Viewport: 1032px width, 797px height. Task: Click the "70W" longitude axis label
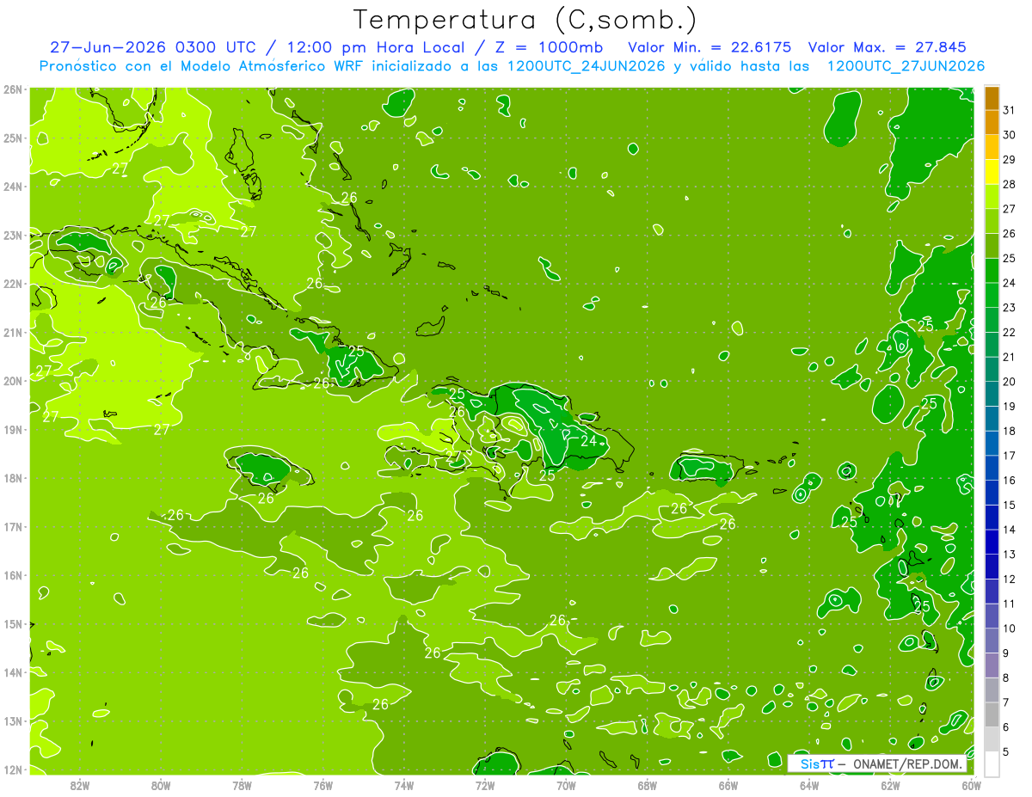coord(566,785)
